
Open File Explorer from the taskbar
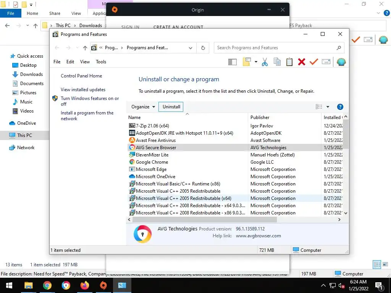click(28, 285)
